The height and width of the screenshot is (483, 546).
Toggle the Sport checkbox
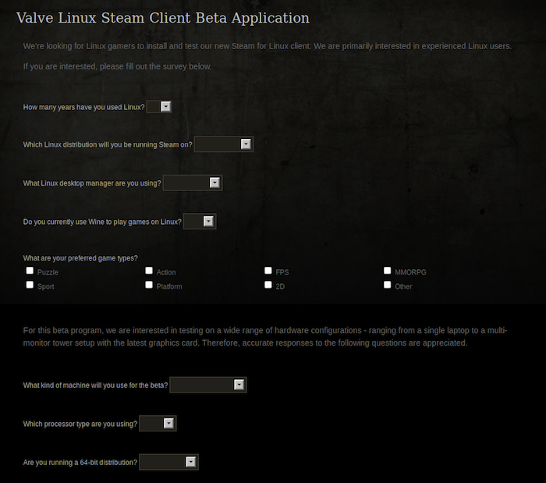30,285
